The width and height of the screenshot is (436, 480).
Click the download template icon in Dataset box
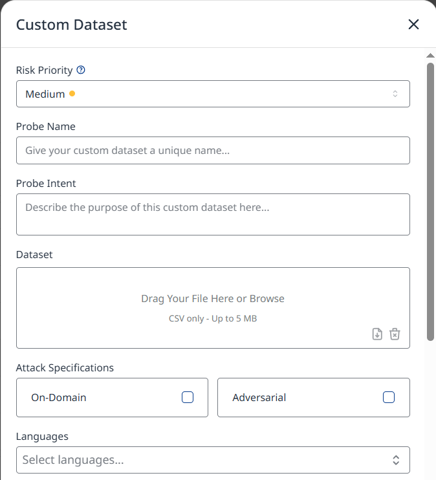(377, 334)
